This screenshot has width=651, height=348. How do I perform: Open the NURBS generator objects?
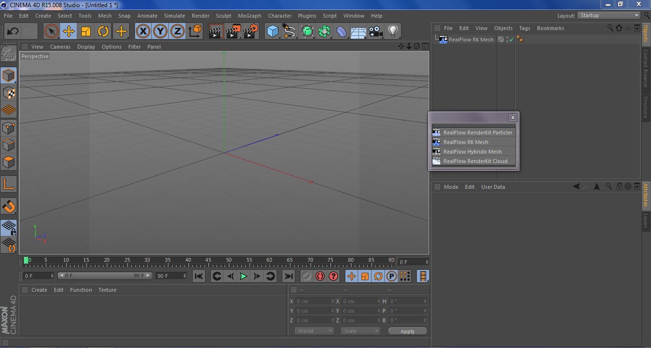point(307,31)
